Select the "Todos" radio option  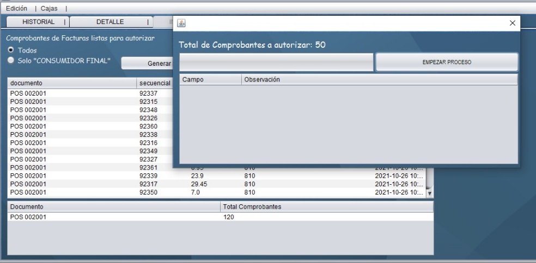click(10, 50)
